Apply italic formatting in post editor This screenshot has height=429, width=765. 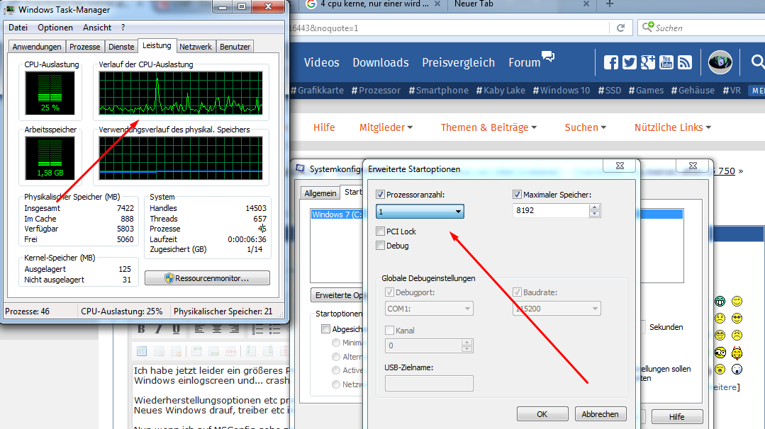point(159,329)
